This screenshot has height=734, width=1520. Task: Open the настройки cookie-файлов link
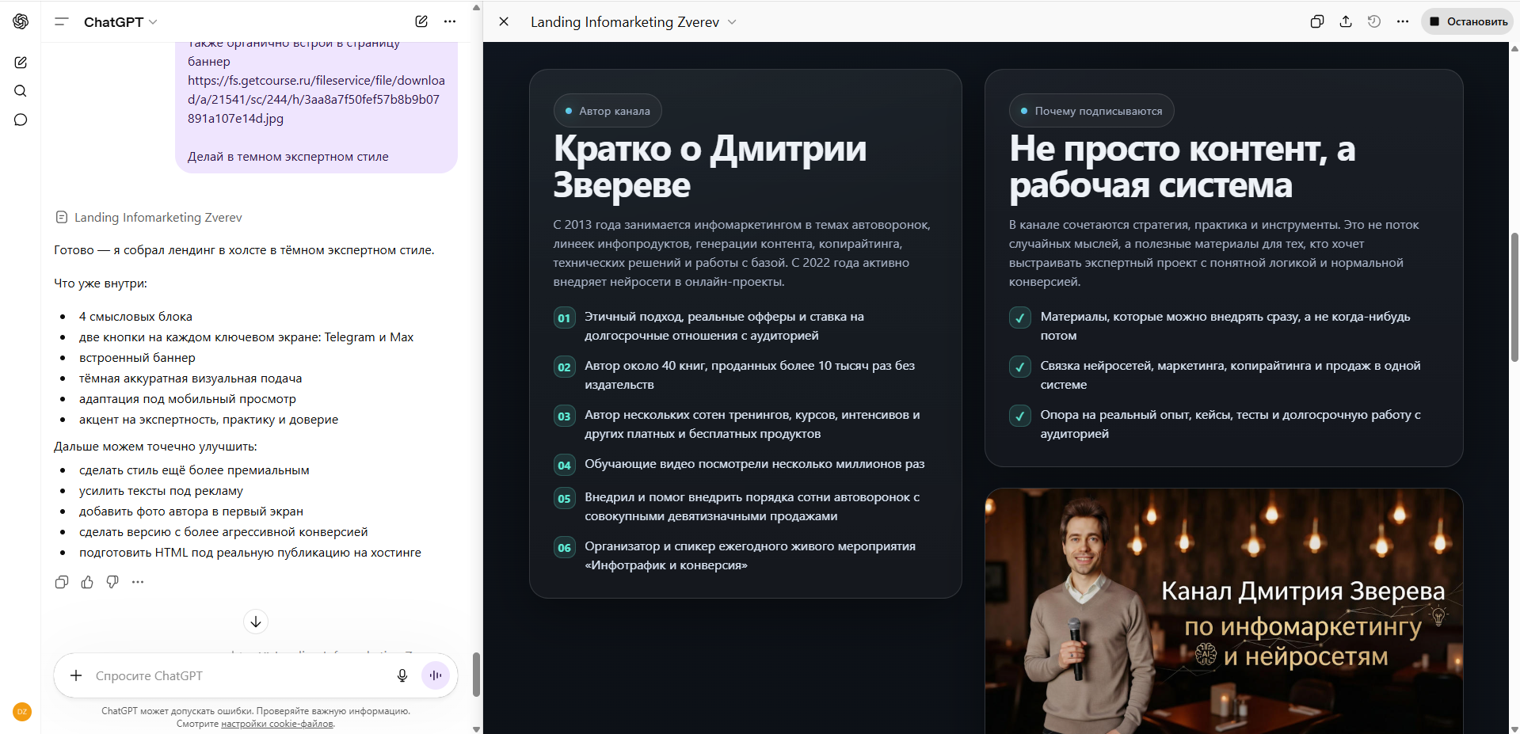276,723
